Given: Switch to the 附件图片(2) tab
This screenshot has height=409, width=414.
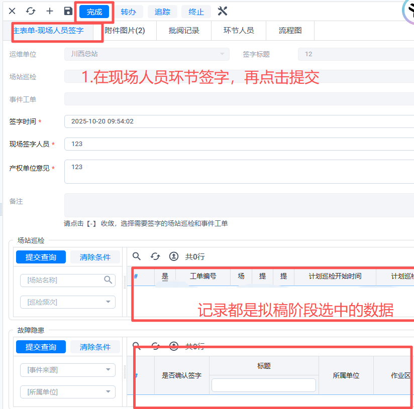Looking at the screenshot, I should 125,31.
